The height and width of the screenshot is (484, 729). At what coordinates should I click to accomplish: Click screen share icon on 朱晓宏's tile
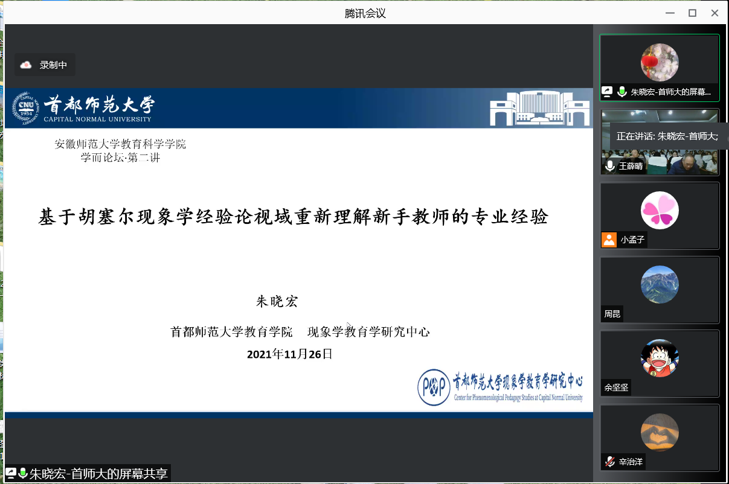tap(607, 92)
